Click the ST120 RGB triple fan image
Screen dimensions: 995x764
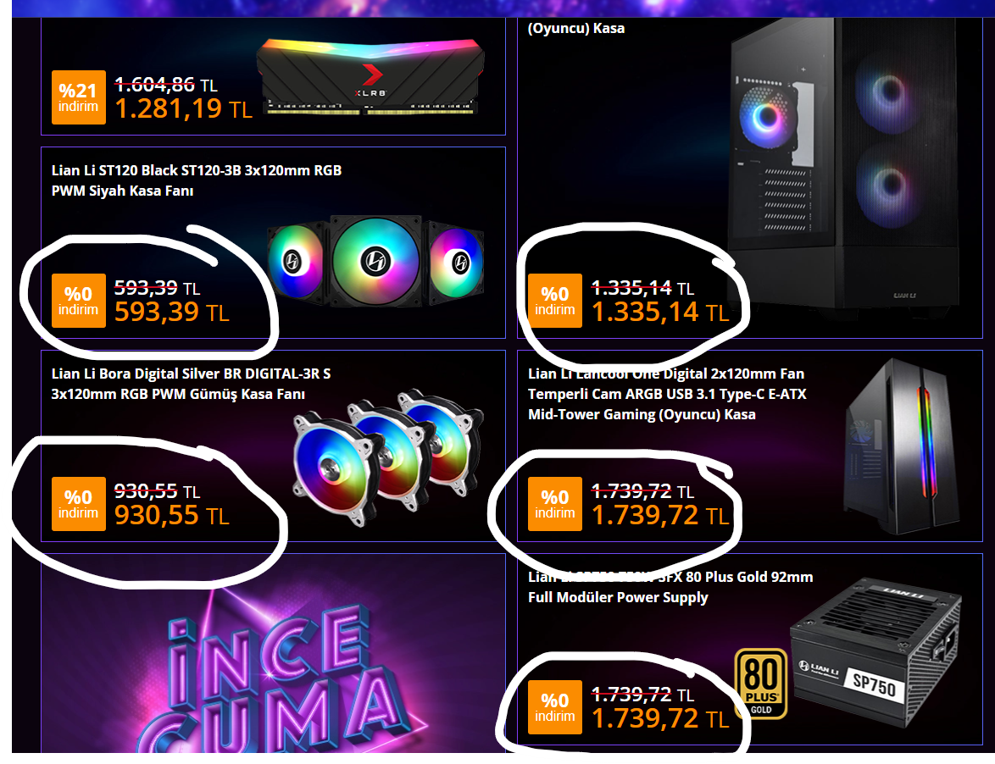tap(375, 261)
